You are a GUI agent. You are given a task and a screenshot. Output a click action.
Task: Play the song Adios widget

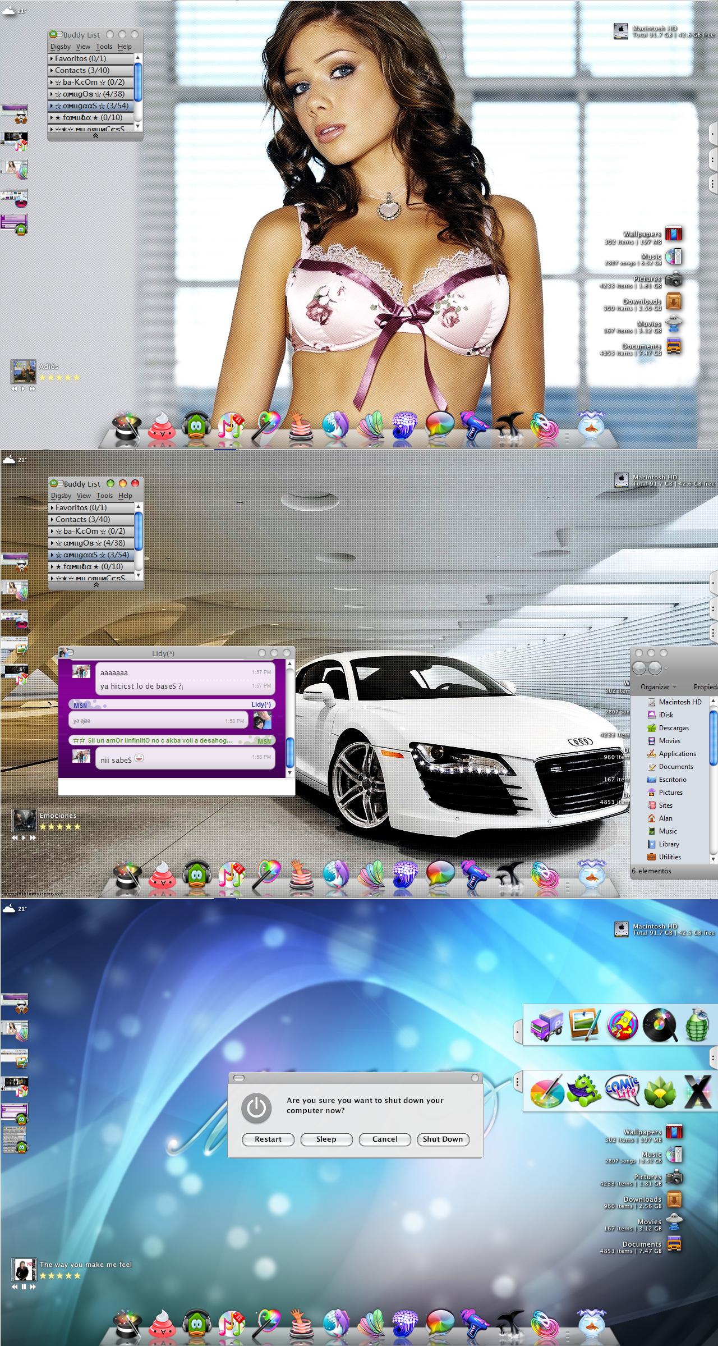click(x=23, y=388)
